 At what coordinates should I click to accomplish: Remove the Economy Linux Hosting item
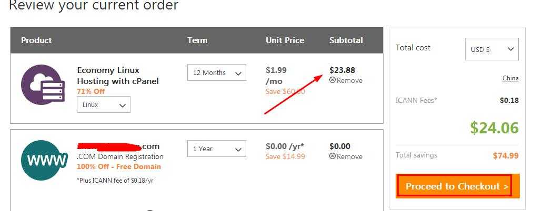pos(346,81)
